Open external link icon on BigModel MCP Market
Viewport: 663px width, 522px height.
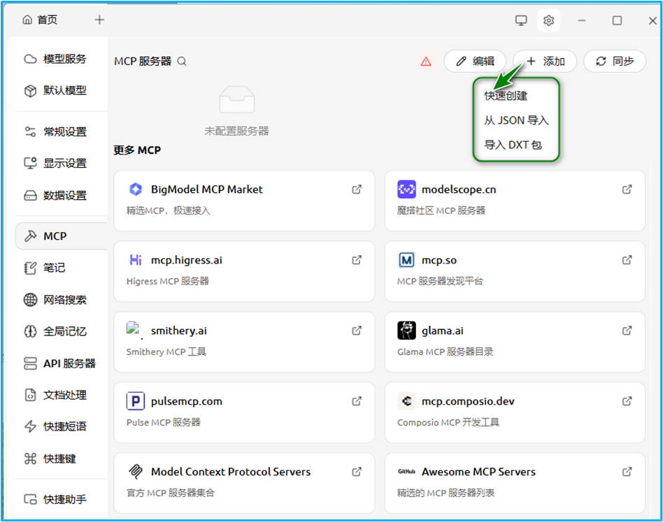pyautogui.click(x=357, y=189)
